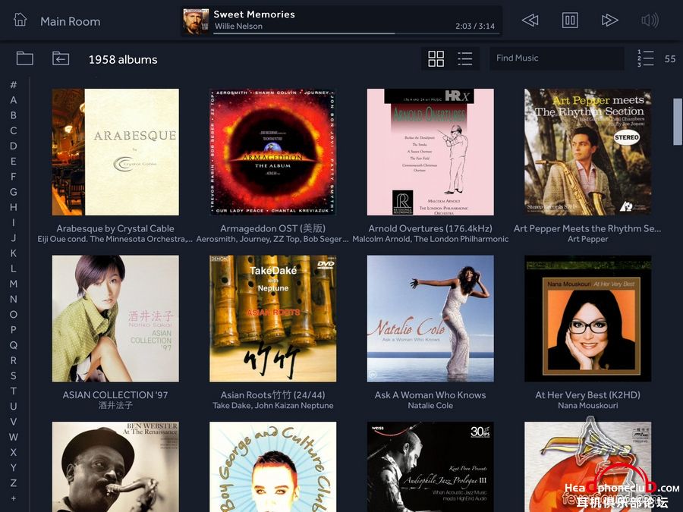Focus the Find Music search field

pos(556,58)
